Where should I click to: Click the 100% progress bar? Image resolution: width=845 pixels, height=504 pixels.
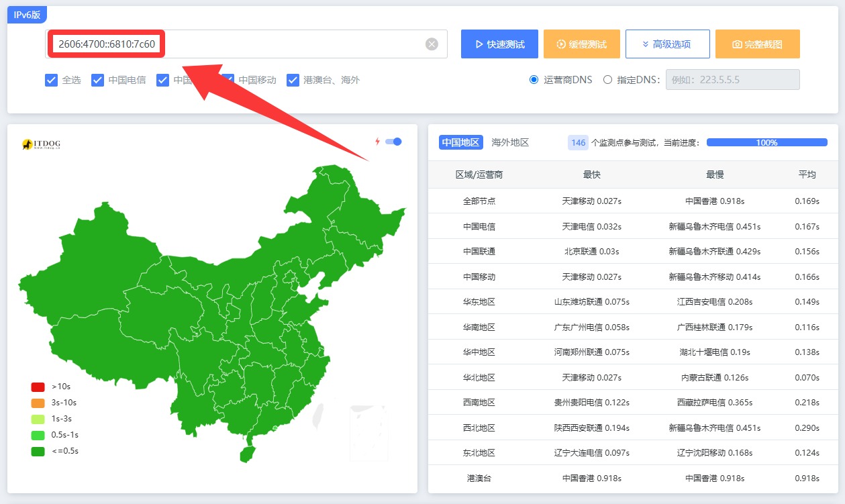[x=766, y=142]
